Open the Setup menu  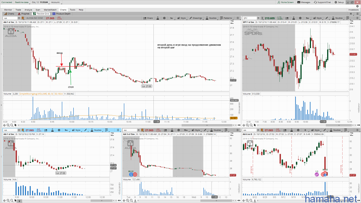(339, 2)
